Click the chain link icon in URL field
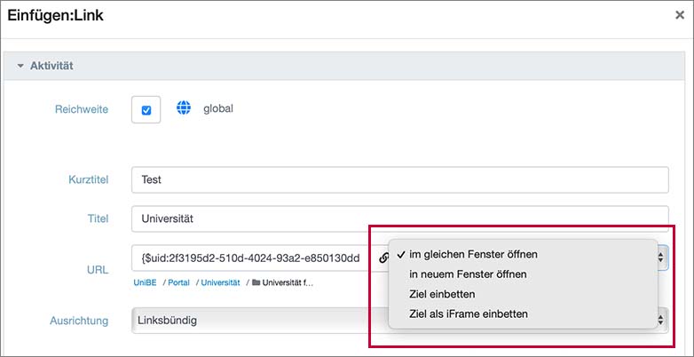 (384, 258)
